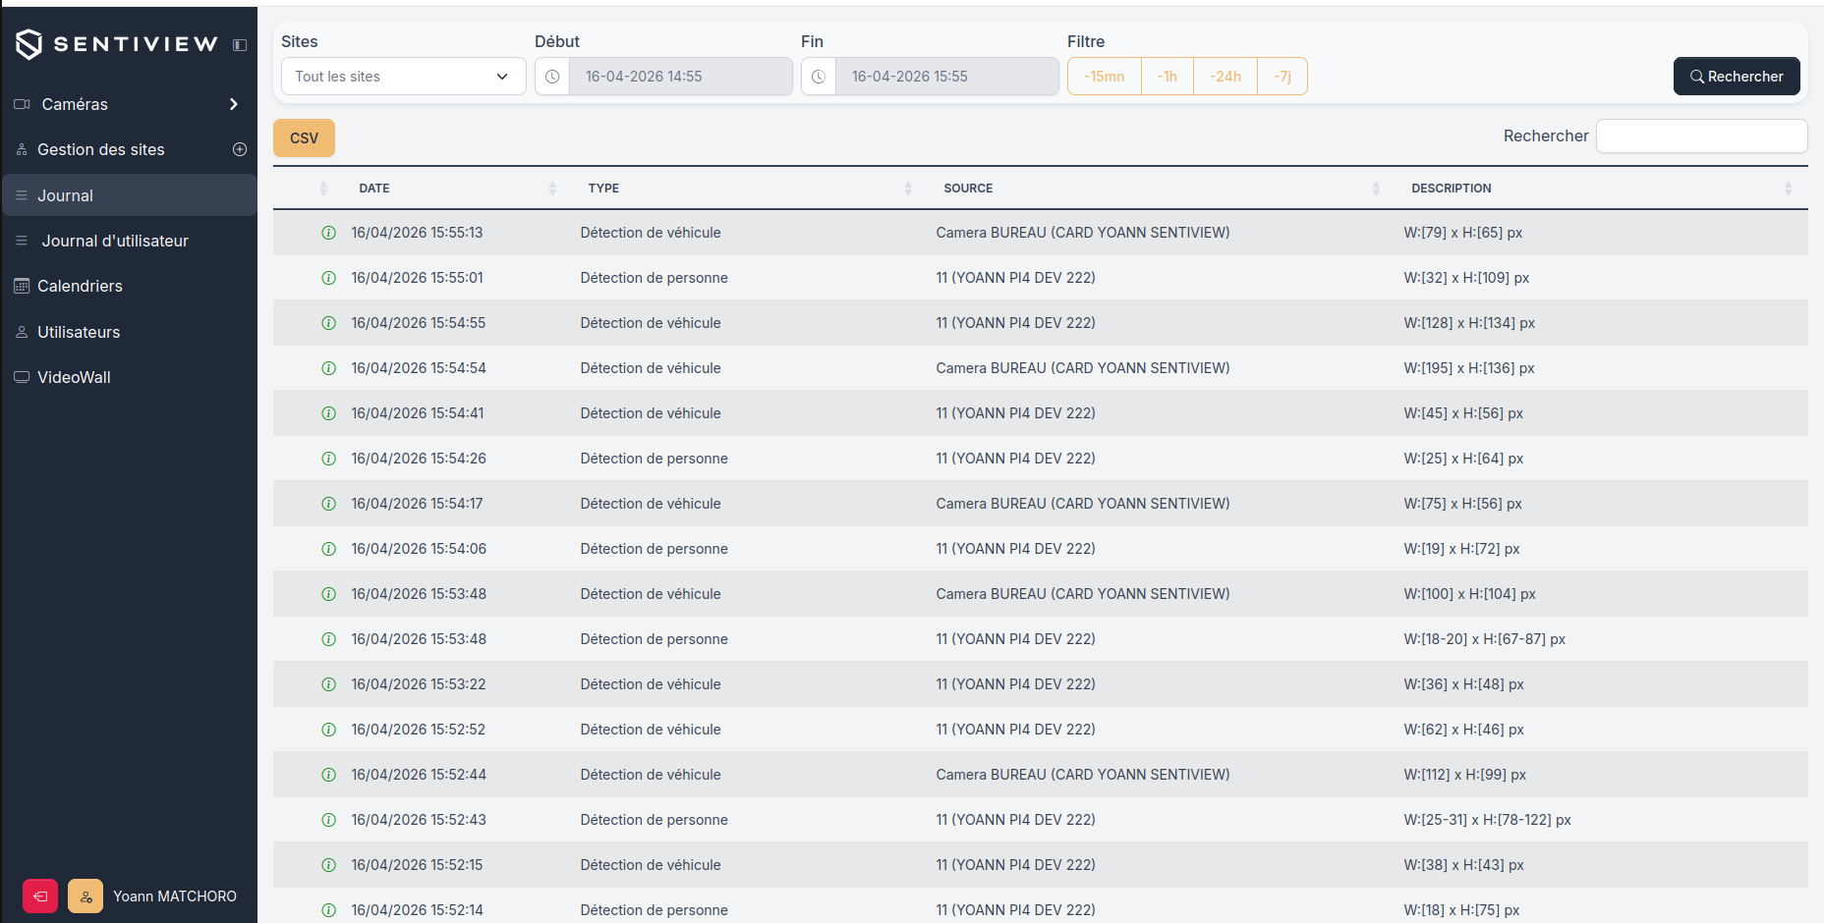
Task: Sort the table by DATE column
Action: tap(374, 189)
